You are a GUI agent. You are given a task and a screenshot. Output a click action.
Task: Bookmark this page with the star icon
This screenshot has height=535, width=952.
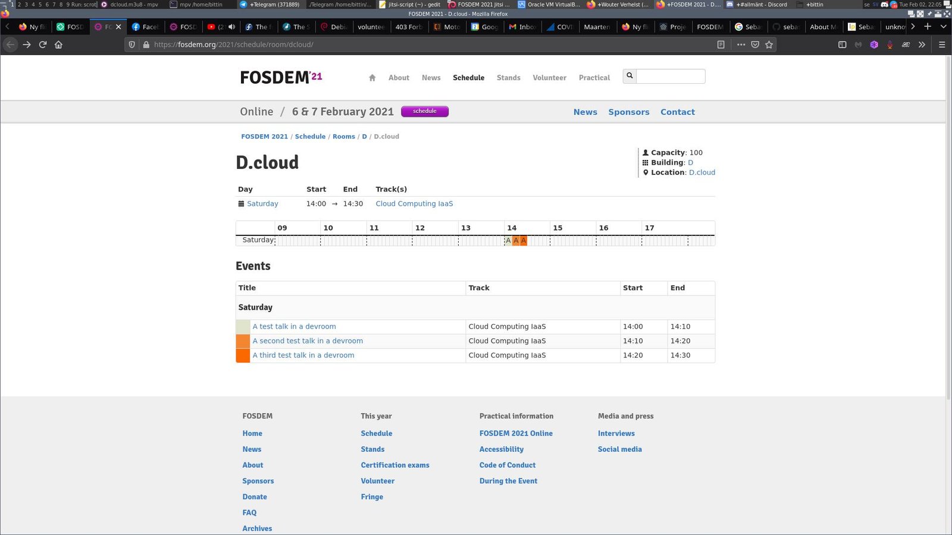point(769,45)
